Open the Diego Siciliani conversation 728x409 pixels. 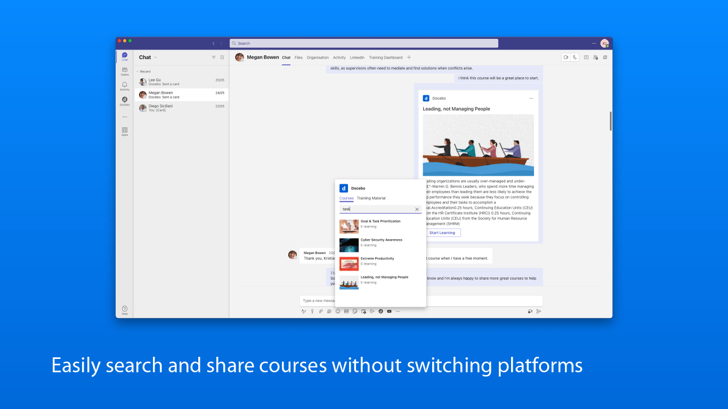181,108
